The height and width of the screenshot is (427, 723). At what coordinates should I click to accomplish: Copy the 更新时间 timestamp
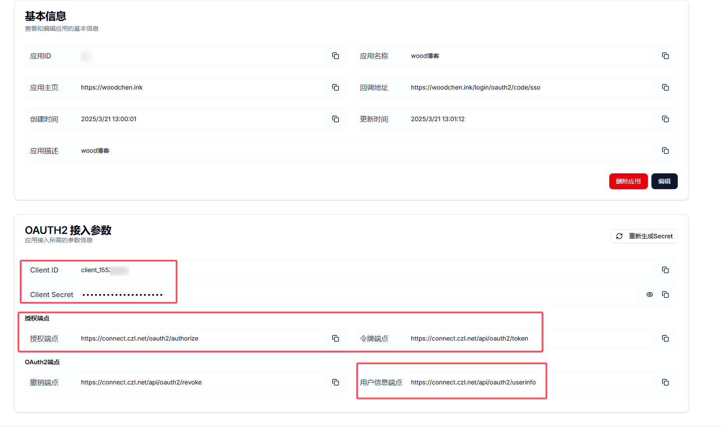point(665,119)
